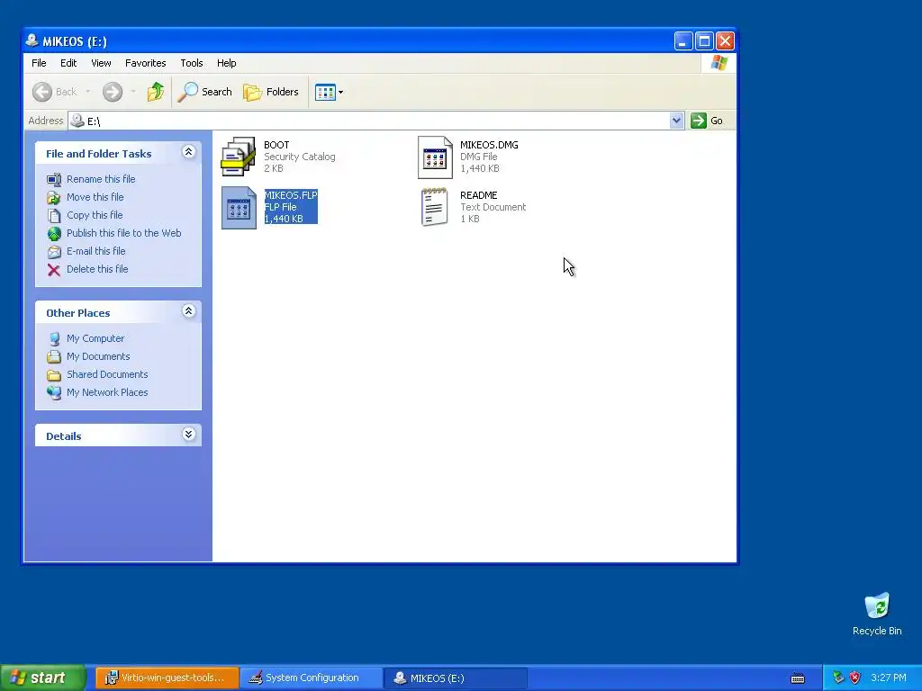Click the Back arrow toolbar icon
This screenshot has width=922, height=691.
(42, 92)
